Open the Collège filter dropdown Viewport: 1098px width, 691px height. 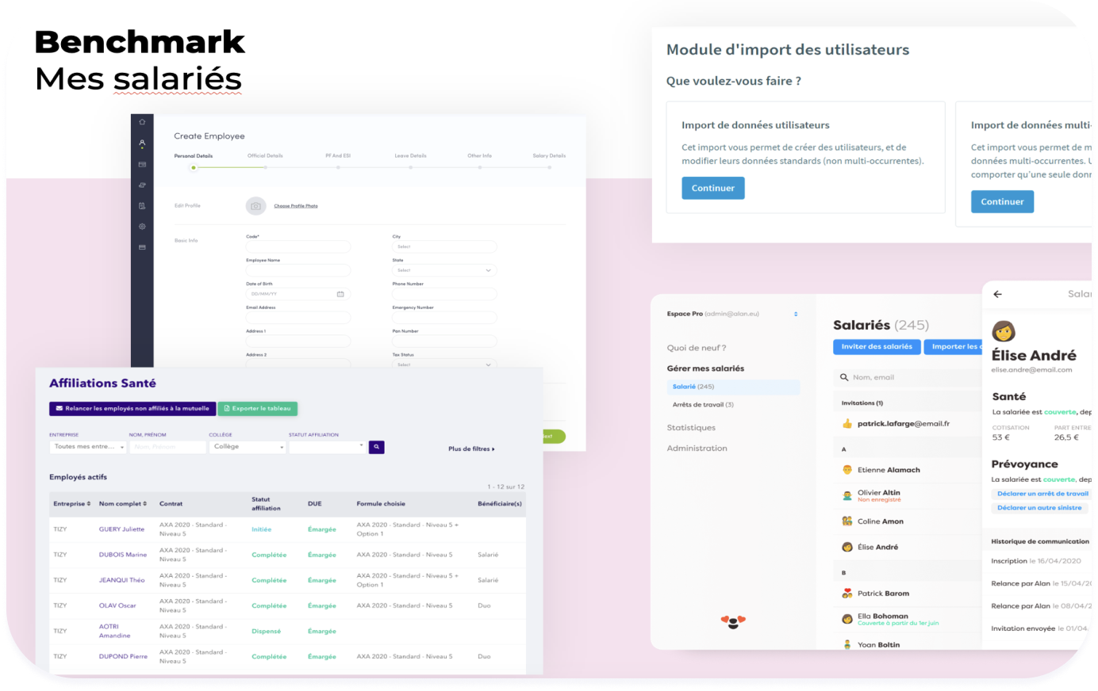246,446
